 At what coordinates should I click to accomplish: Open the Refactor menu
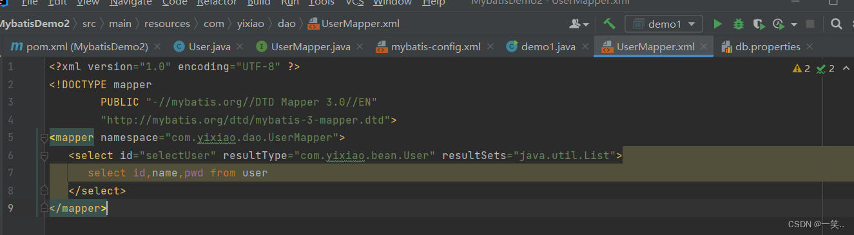pos(217,3)
